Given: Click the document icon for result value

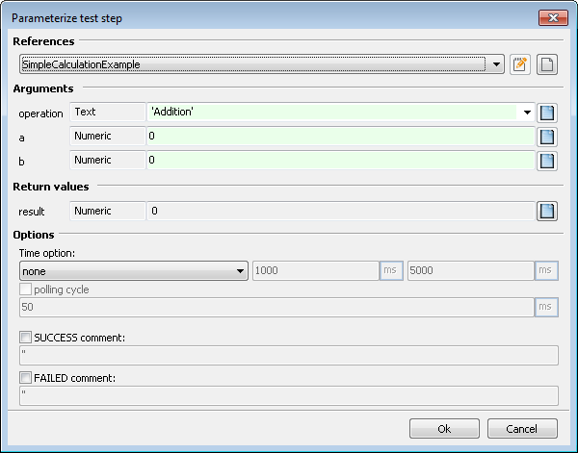Looking at the screenshot, I should (x=546, y=211).
